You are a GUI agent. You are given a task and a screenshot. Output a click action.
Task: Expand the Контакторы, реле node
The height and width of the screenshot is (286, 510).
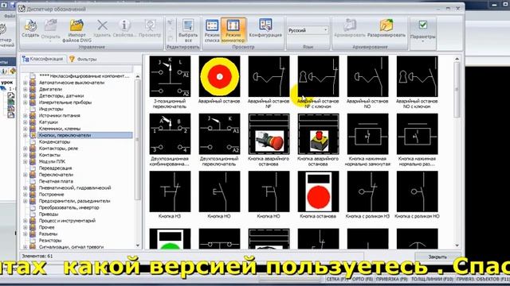pos(25,149)
